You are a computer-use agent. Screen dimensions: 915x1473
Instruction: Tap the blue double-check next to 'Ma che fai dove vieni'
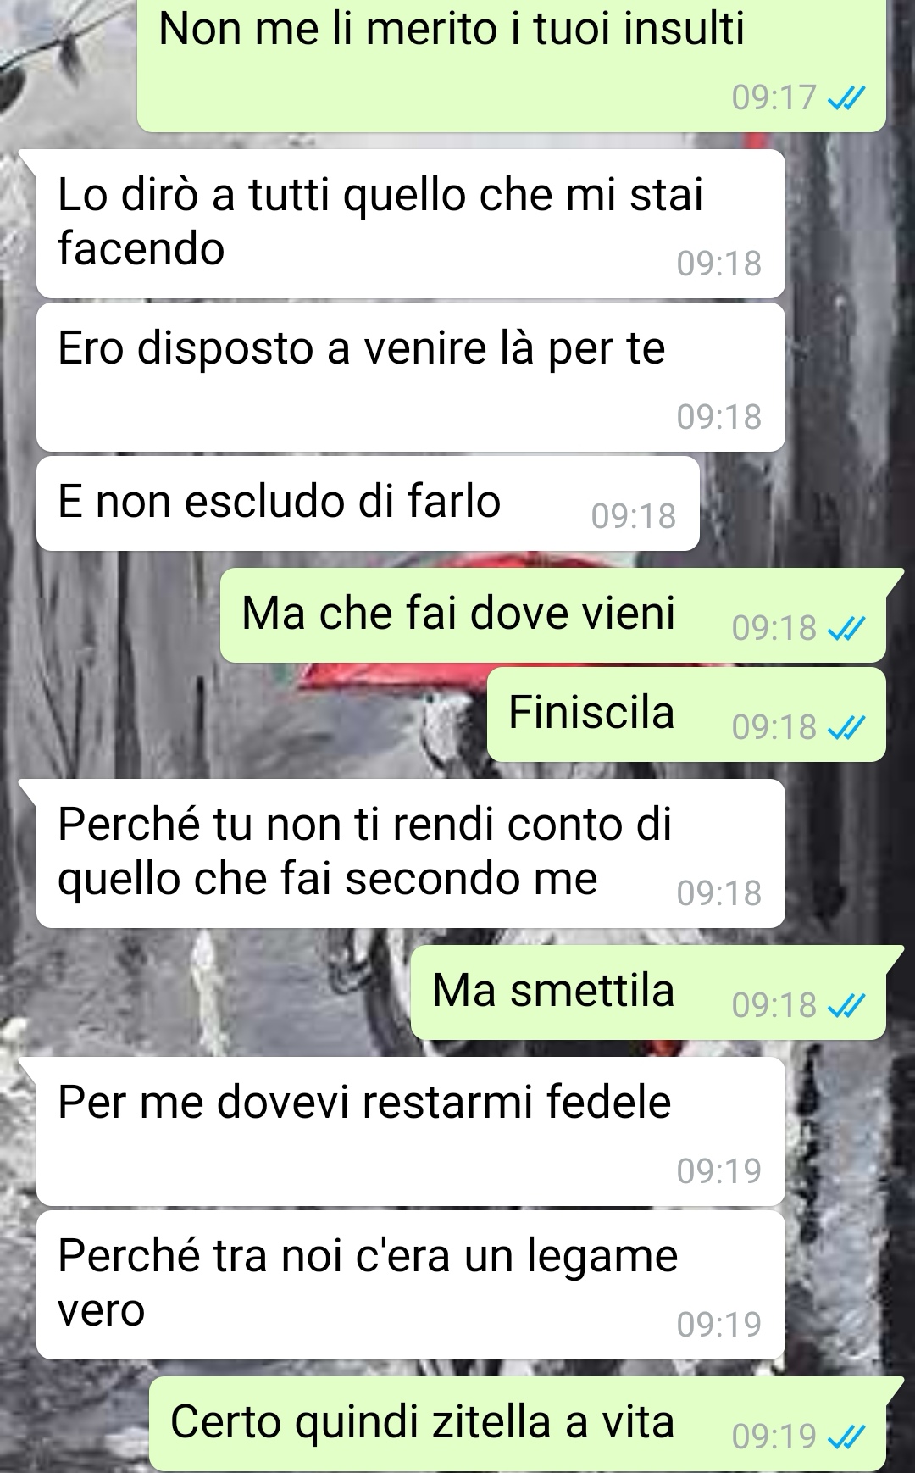pyautogui.click(x=846, y=629)
